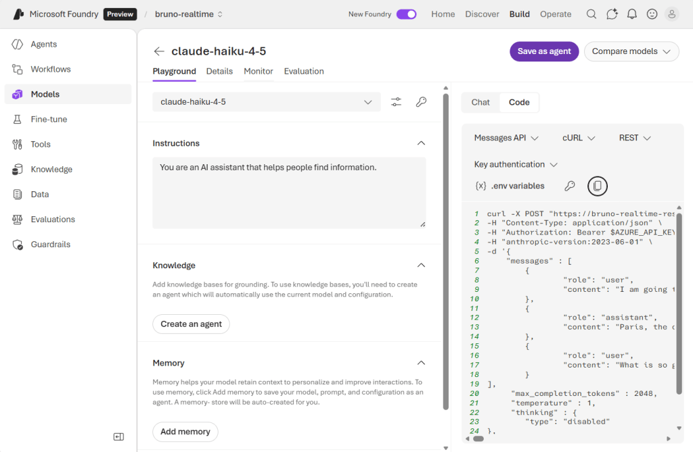The image size is (693, 452).
Task: Click the API key icon beside the model selector
Action: (421, 101)
